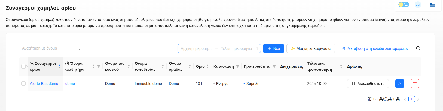Image resolution: width=443 pixels, height=111 pixels.
Task: Open the demo sensor link
Action: click(70, 84)
